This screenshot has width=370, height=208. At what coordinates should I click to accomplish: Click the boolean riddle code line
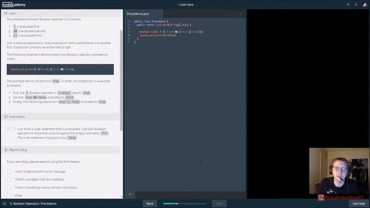coord(171,32)
